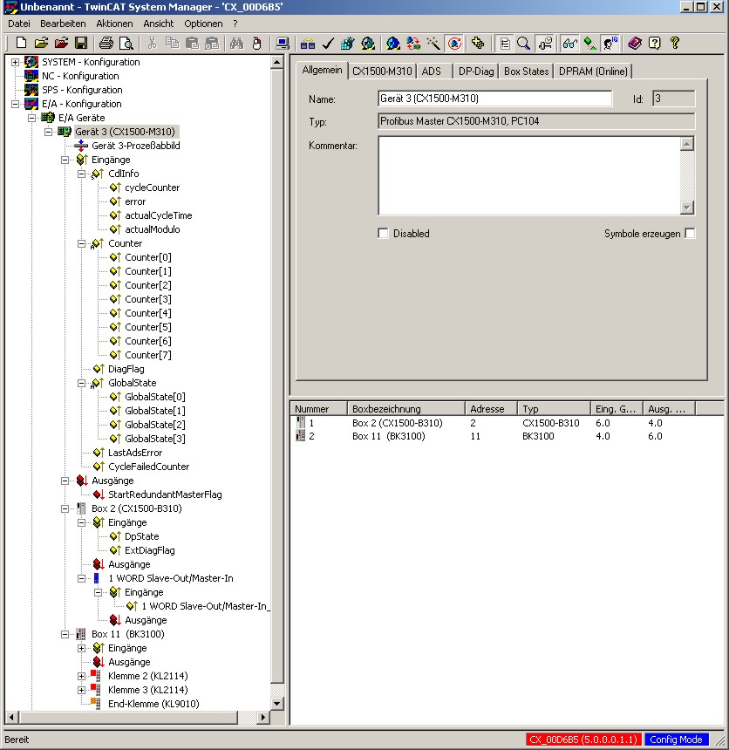Open the Datei menu
This screenshot has width=729, height=750.
tap(18, 24)
